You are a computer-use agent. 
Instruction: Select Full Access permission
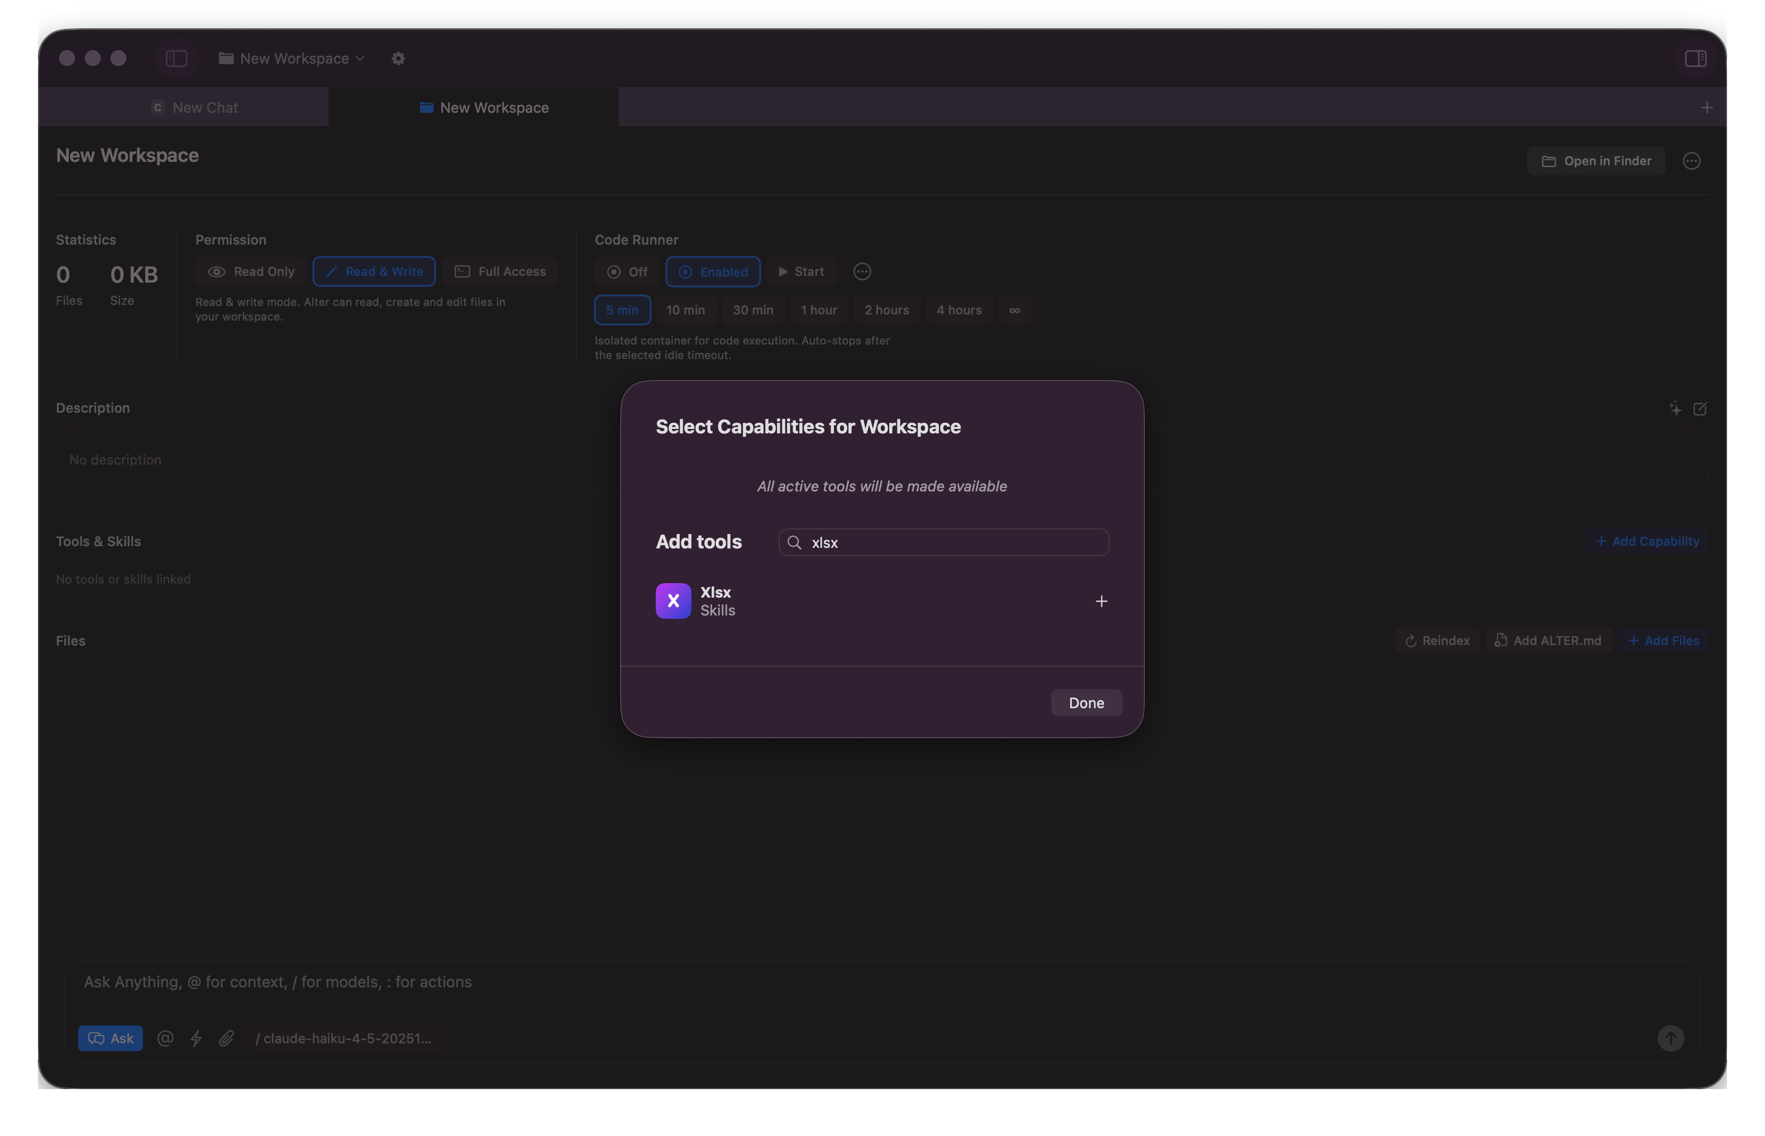(x=500, y=271)
